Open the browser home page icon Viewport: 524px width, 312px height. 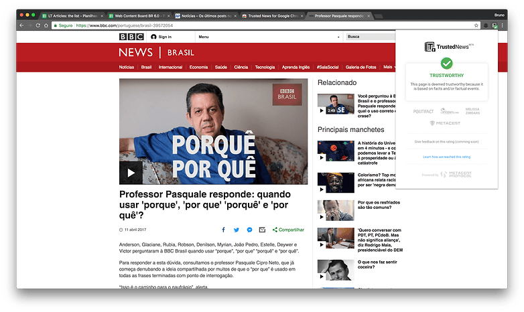[46, 25]
